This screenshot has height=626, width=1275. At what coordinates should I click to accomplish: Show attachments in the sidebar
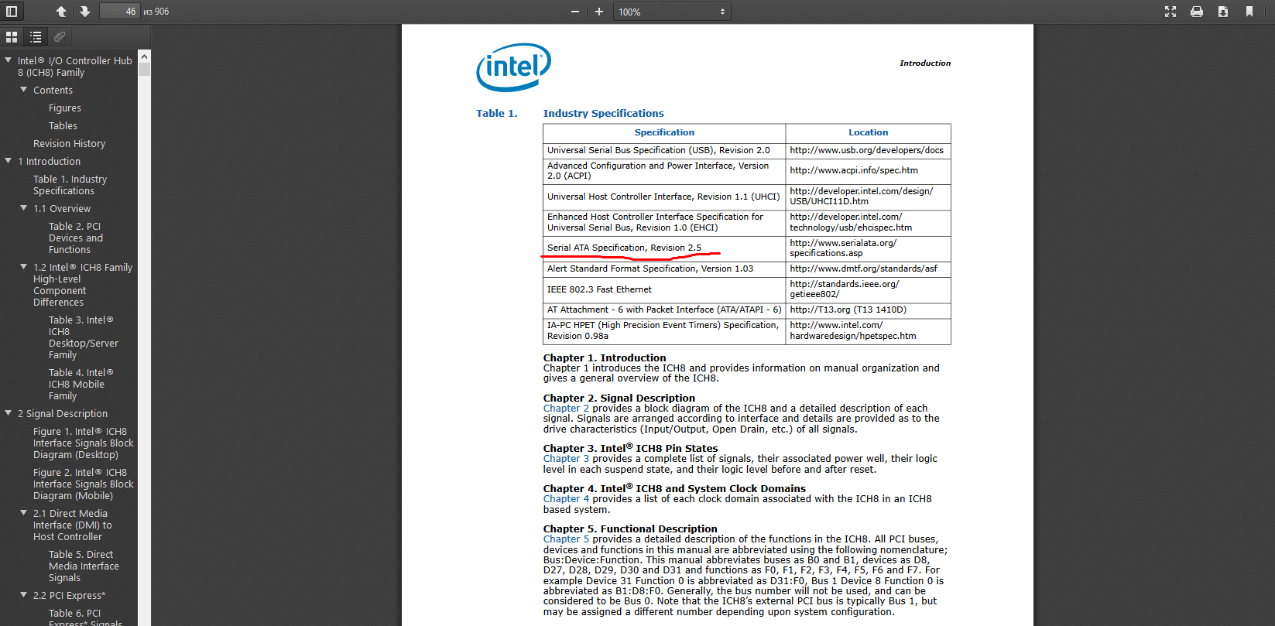[60, 36]
